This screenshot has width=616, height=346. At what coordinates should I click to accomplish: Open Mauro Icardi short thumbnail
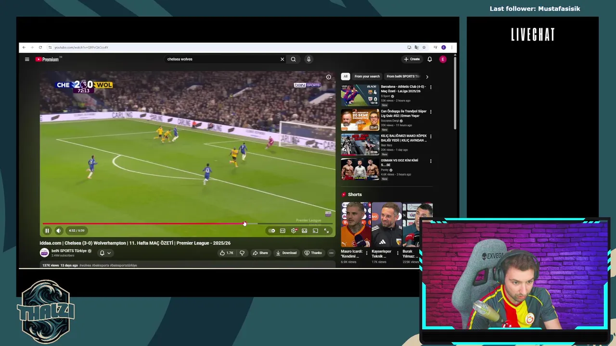[x=356, y=224]
